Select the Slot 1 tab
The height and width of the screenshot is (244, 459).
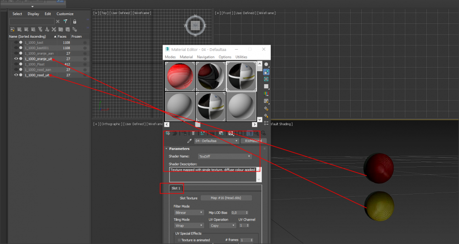[176, 188]
